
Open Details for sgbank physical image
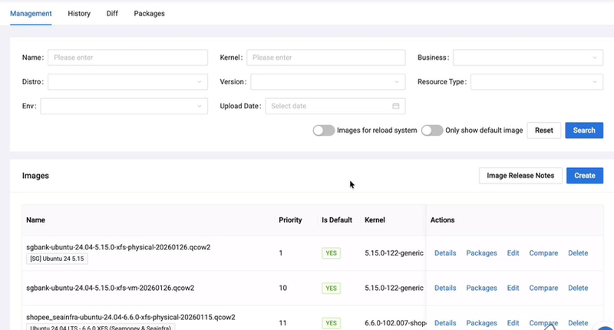[445, 253]
